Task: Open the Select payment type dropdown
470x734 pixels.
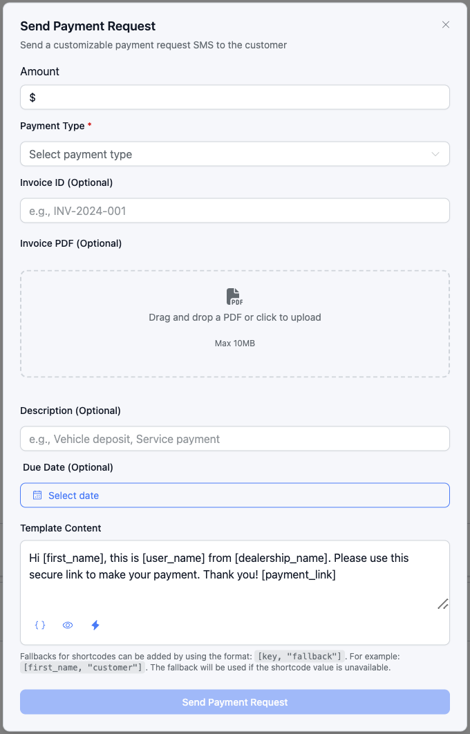Action: (235, 154)
